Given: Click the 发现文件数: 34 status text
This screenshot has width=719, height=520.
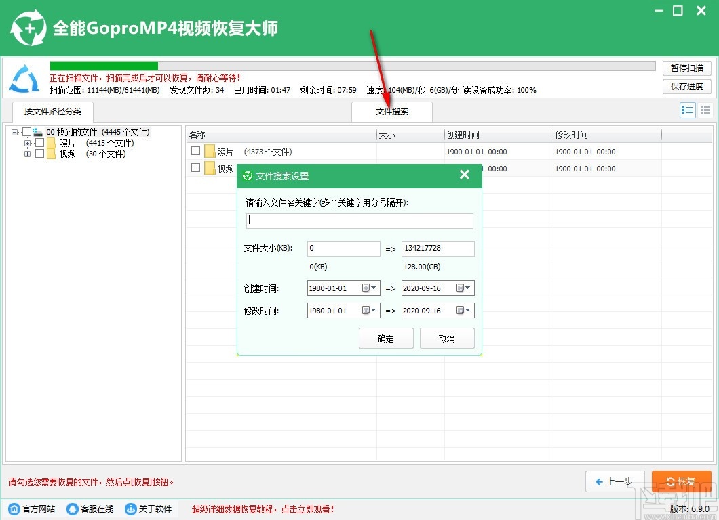Looking at the screenshot, I should 197,90.
